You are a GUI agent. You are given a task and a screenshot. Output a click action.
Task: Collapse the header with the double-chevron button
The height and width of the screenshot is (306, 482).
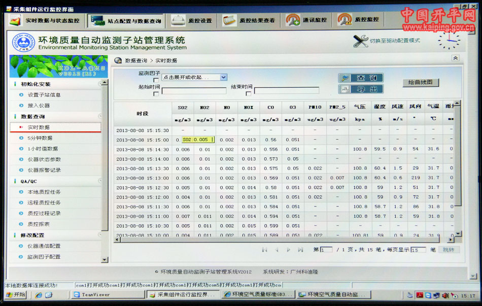pos(455,58)
